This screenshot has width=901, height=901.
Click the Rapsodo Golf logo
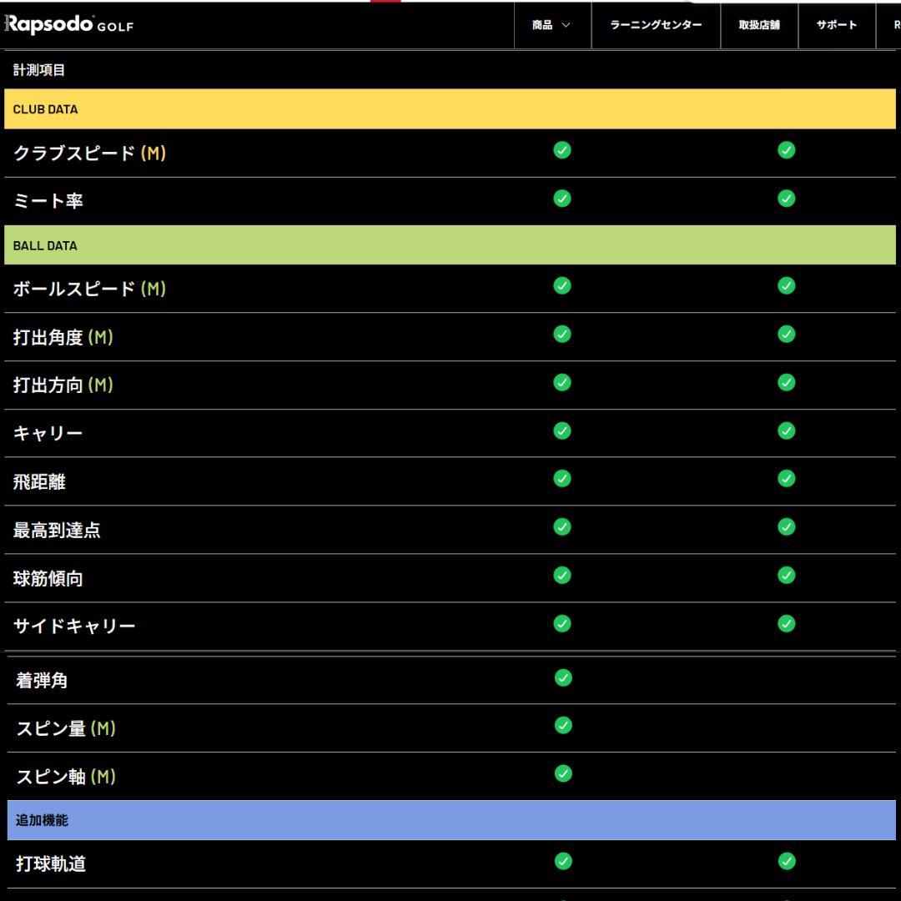click(x=69, y=25)
